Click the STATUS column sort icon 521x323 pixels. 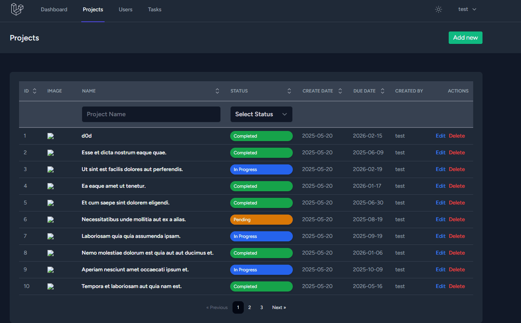(289, 91)
